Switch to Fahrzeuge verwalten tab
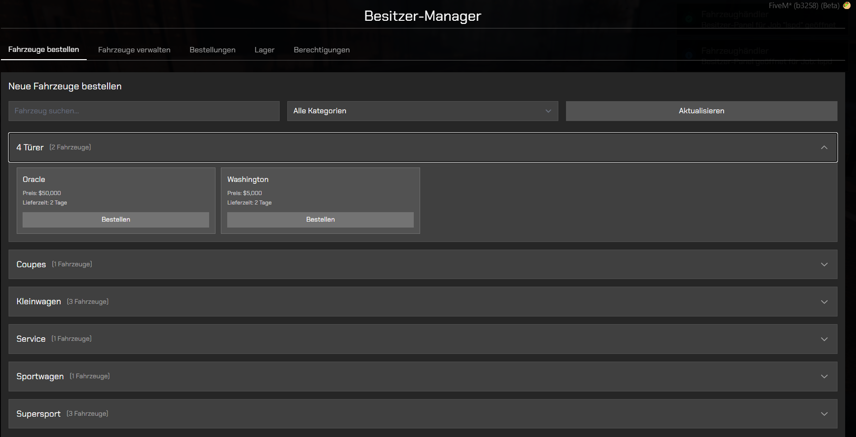The width and height of the screenshot is (856, 437). (x=134, y=50)
